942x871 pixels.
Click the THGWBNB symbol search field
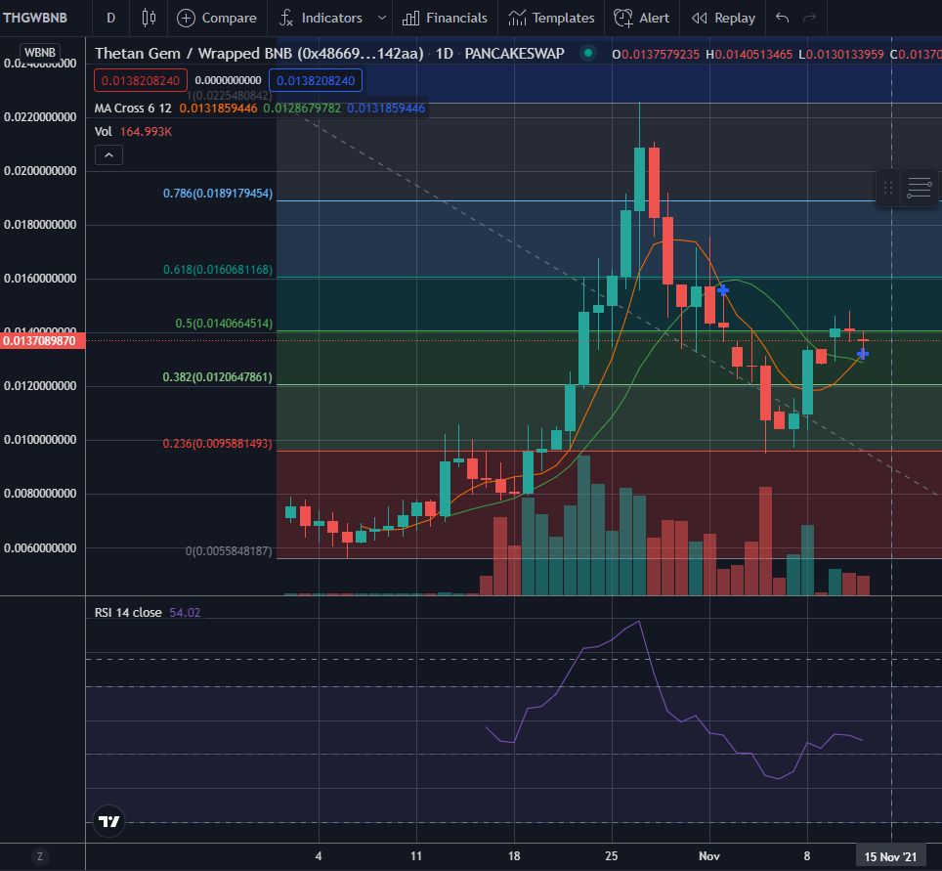coord(36,18)
